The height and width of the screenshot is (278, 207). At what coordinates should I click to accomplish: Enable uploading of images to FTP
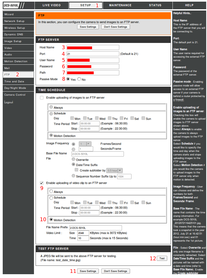click(x=42, y=98)
